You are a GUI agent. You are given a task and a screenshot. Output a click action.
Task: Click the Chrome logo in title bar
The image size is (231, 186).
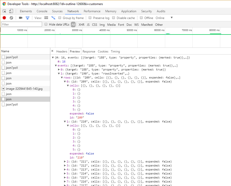tap(4, 4)
